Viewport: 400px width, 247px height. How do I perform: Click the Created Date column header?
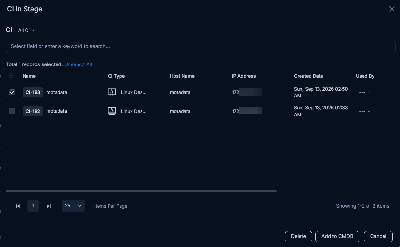coord(309,76)
